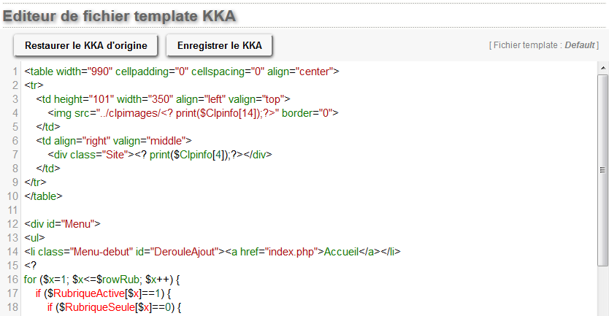
Task: Click the closing </table> tag line
Action: [x=44, y=196]
